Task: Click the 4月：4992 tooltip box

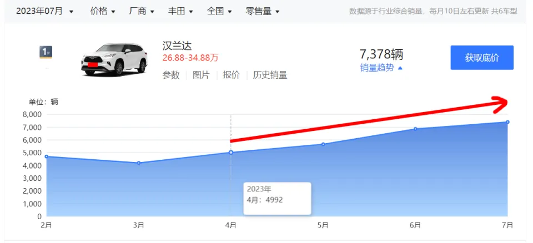Action: tap(277, 199)
